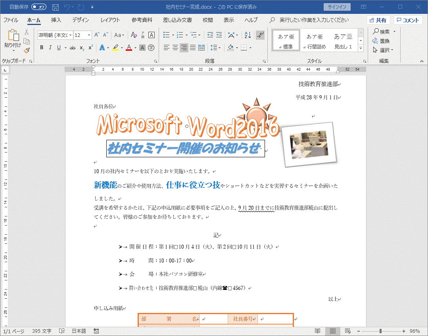428x336 pixels.
Task: Apply the yellow text highlight color
Action: (116, 48)
